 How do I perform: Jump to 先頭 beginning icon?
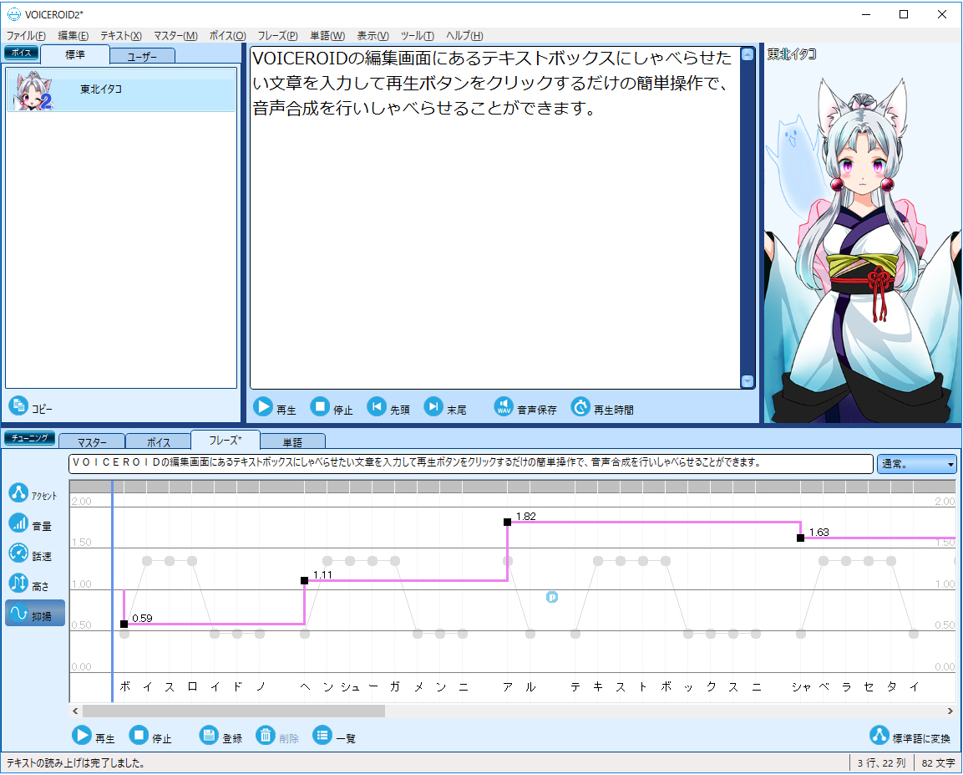377,406
